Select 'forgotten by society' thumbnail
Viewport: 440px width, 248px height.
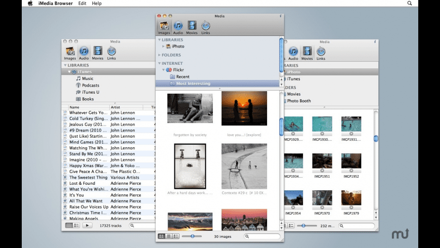click(190, 108)
